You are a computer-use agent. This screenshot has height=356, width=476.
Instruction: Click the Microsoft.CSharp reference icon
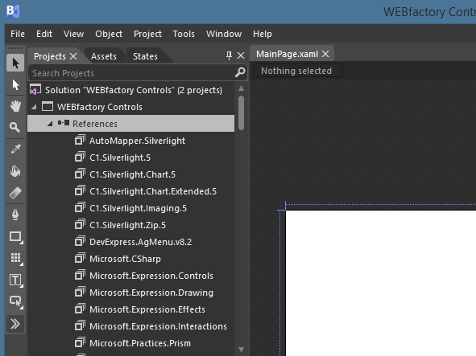tap(80, 258)
